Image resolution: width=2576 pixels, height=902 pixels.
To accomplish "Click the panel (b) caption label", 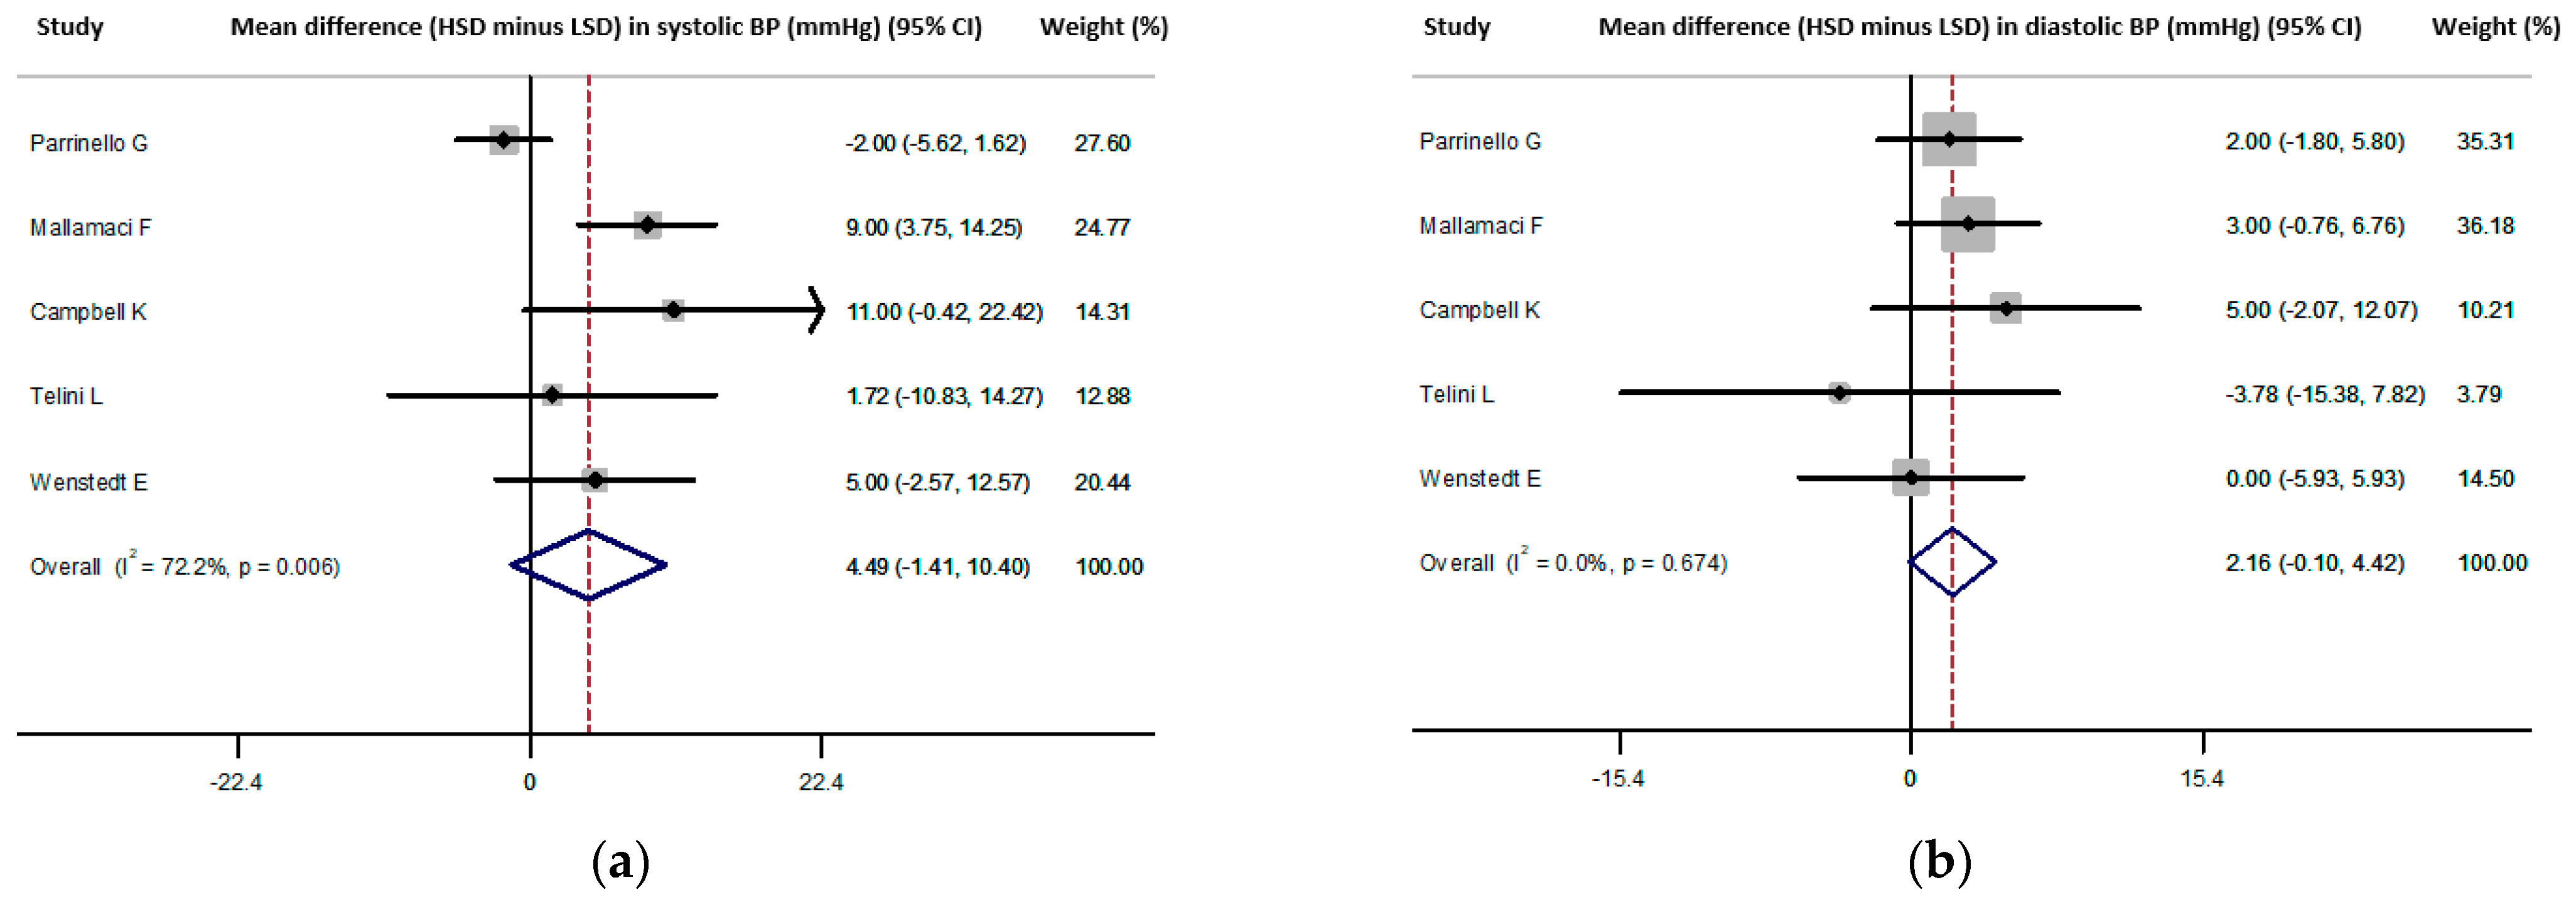I will [x=1939, y=861].
